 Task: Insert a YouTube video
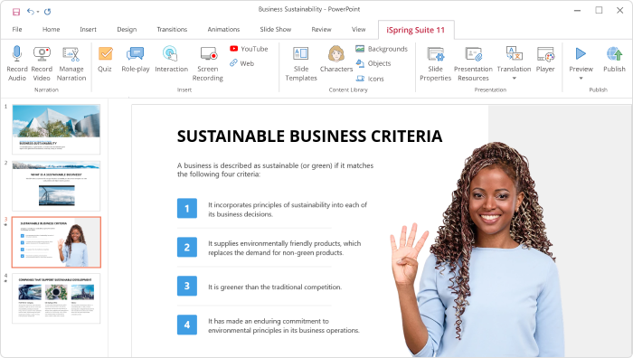click(x=249, y=49)
